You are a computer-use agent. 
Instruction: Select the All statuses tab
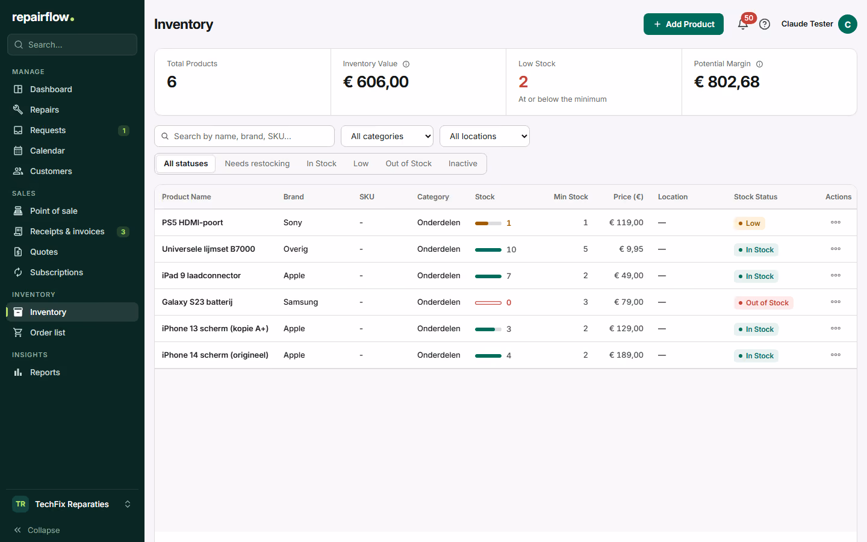[x=185, y=164]
